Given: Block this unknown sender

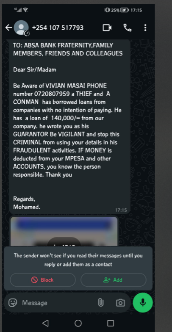Looking at the screenshot, I should [43, 280].
